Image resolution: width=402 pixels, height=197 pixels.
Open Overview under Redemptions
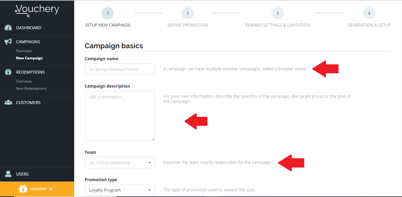coord(24,81)
